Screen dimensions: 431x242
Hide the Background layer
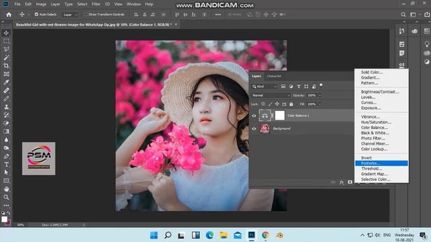(x=254, y=128)
